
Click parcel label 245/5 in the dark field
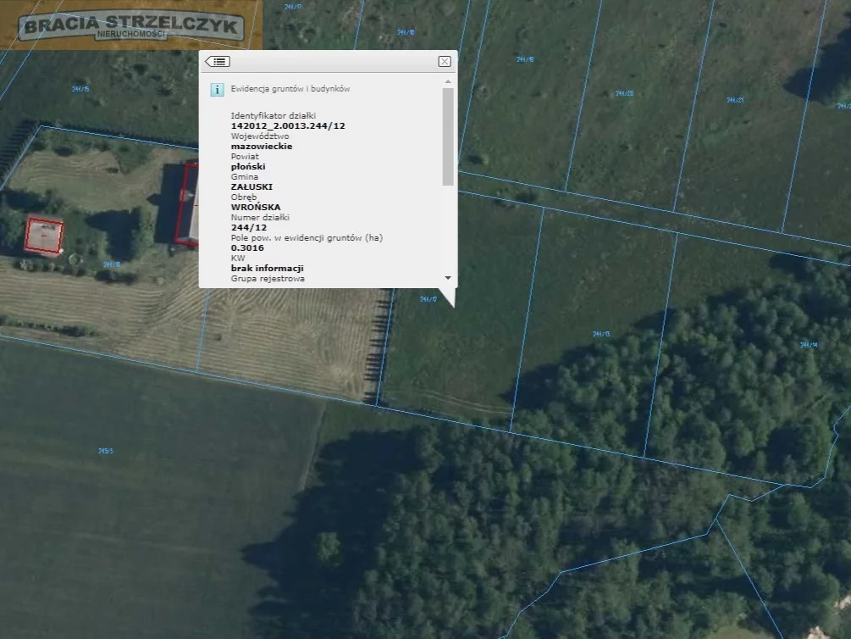pyautogui.click(x=106, y=451)
